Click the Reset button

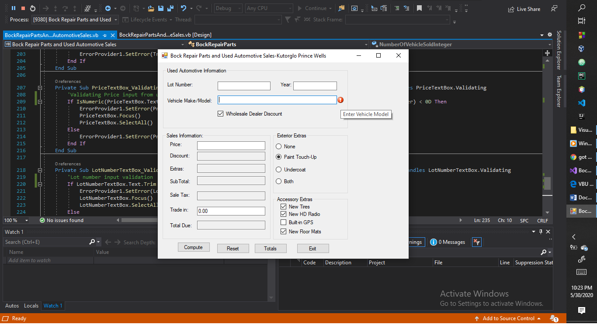coord(233,249)
